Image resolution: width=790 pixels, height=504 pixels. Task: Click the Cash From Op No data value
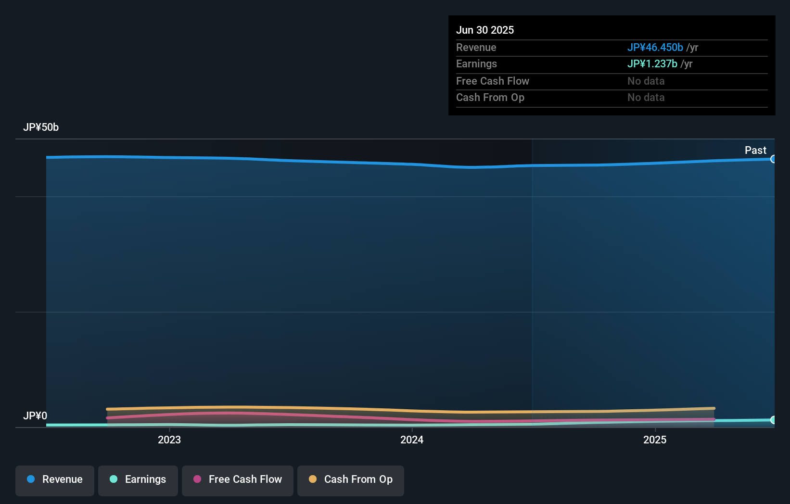[646, 98]
